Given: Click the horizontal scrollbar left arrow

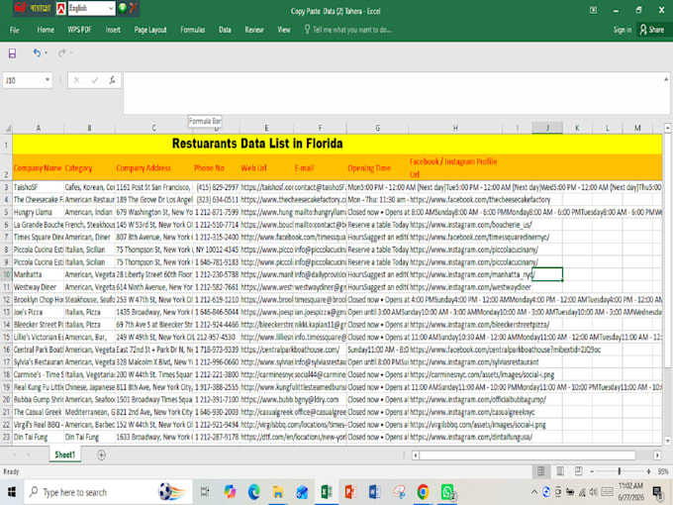Looking at the screenshot, I should pos(416,455).
